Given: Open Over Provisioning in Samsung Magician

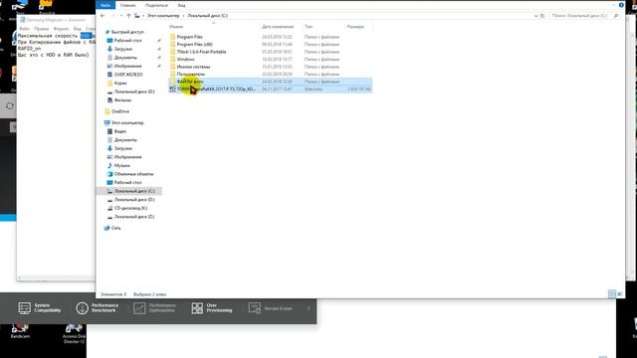Looking at the screenshot, I should click(x=212, y=308).
